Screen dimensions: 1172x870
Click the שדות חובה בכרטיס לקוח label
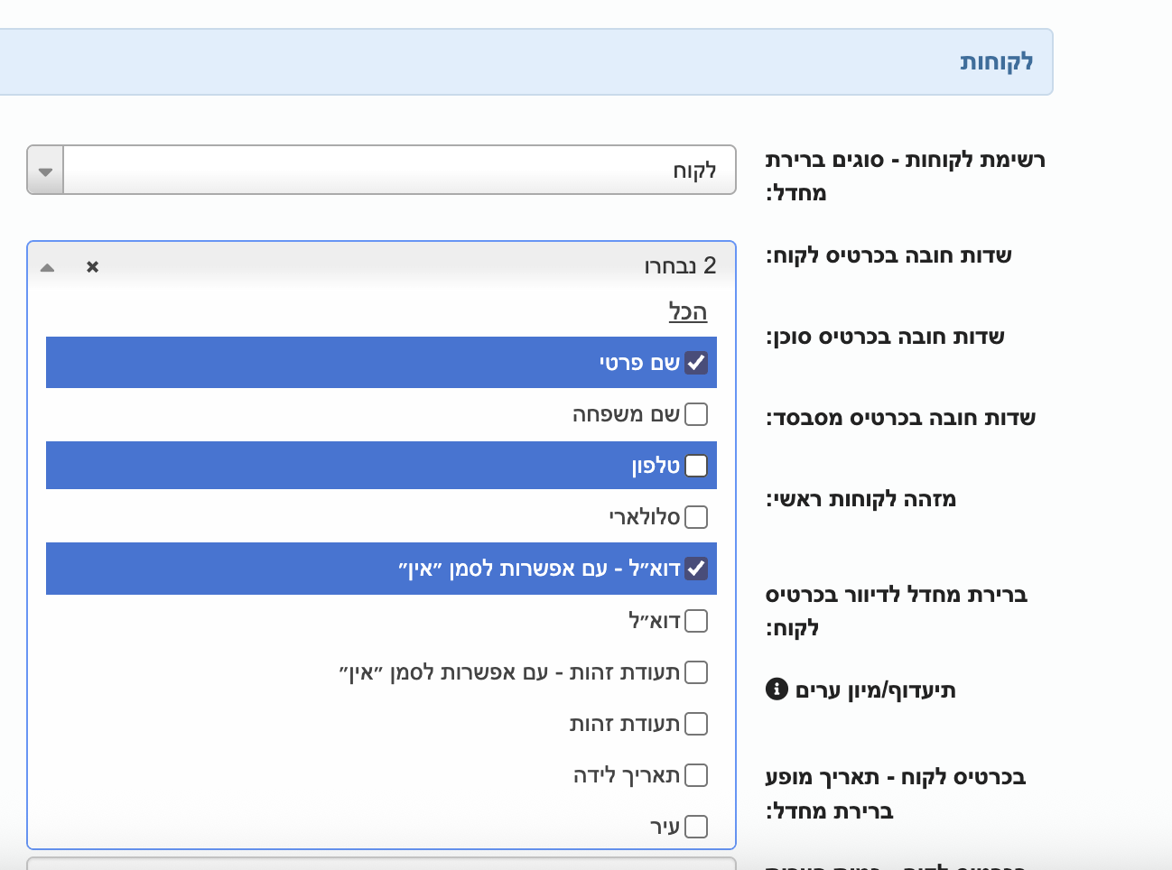click(888, 255)
